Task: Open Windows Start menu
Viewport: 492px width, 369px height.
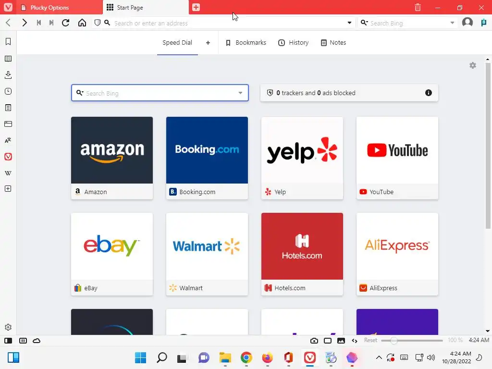Action: point(140,357)
